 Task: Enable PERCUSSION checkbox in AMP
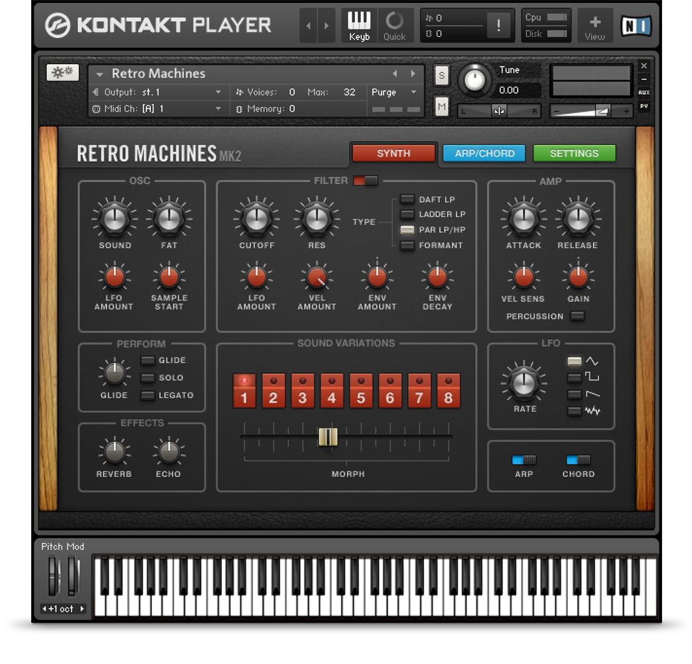[x=577, y=316]
